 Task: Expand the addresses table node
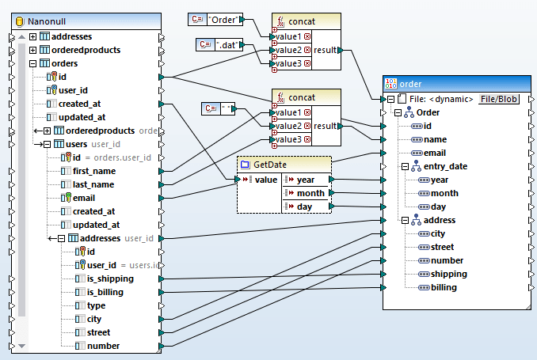point(32,37)
